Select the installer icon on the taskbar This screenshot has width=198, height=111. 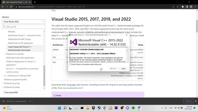[x=139, y=108]
